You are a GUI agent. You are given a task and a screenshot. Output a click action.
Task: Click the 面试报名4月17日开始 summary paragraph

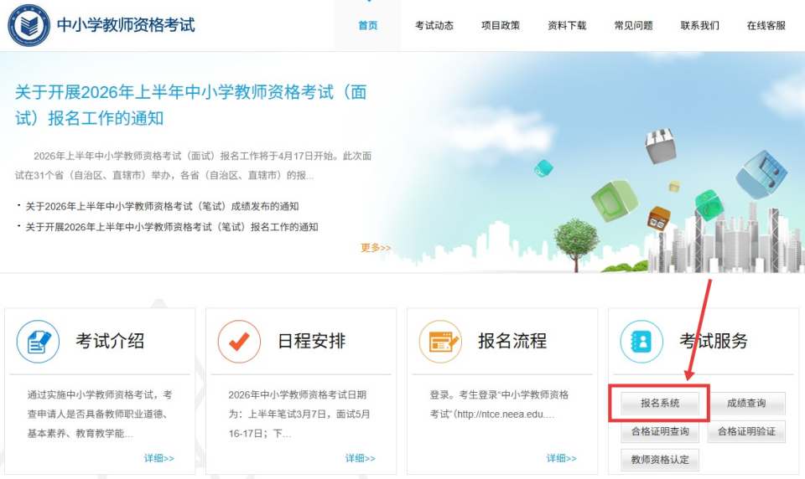(x=193, y=166)
